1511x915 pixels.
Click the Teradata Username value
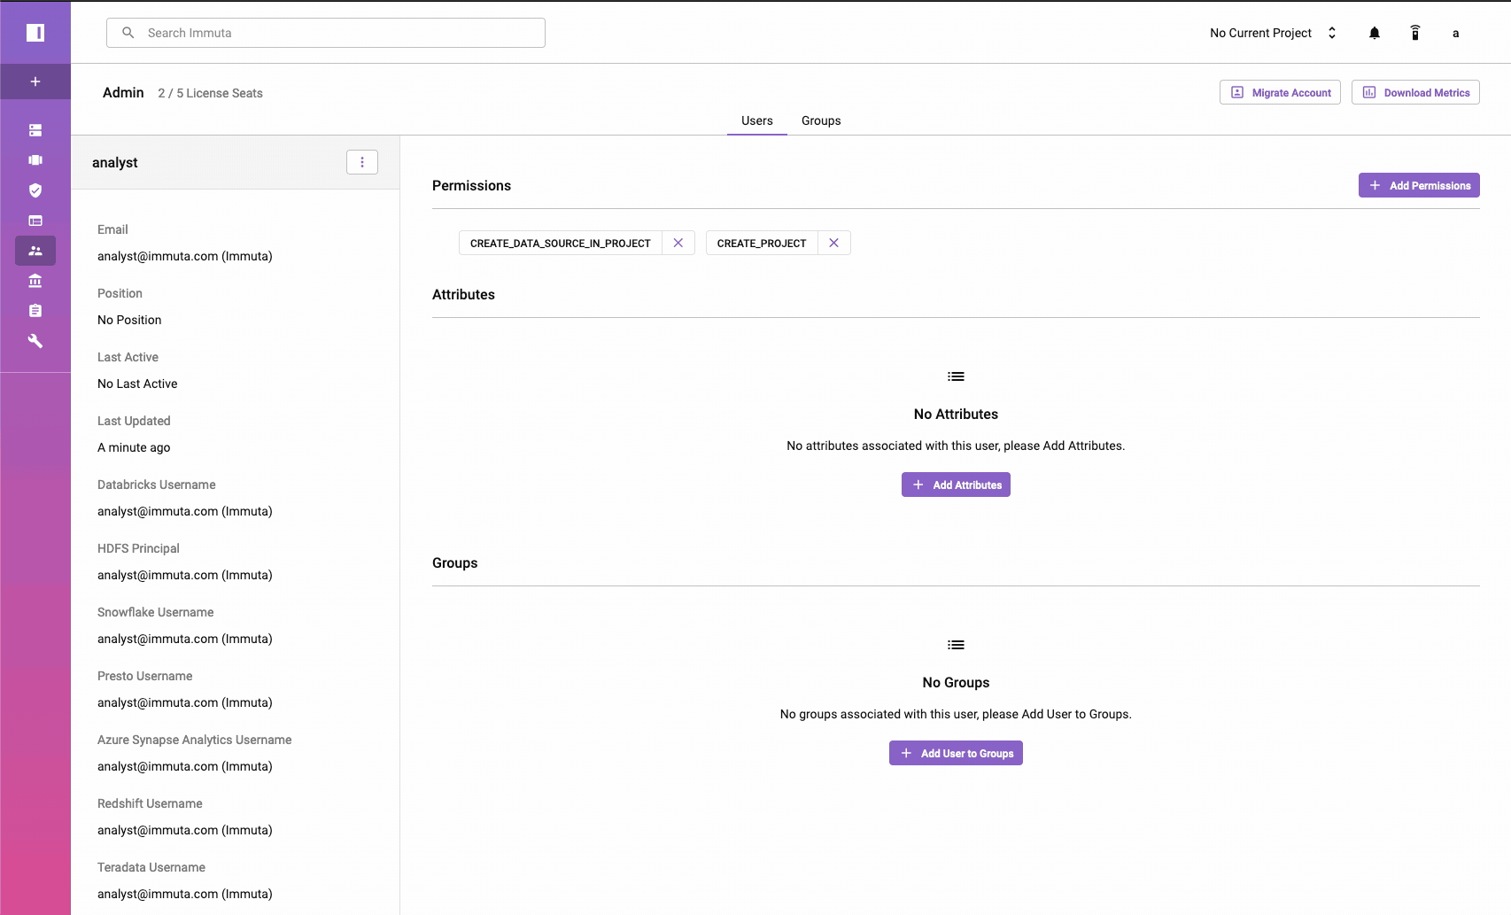tap(185, 894)
